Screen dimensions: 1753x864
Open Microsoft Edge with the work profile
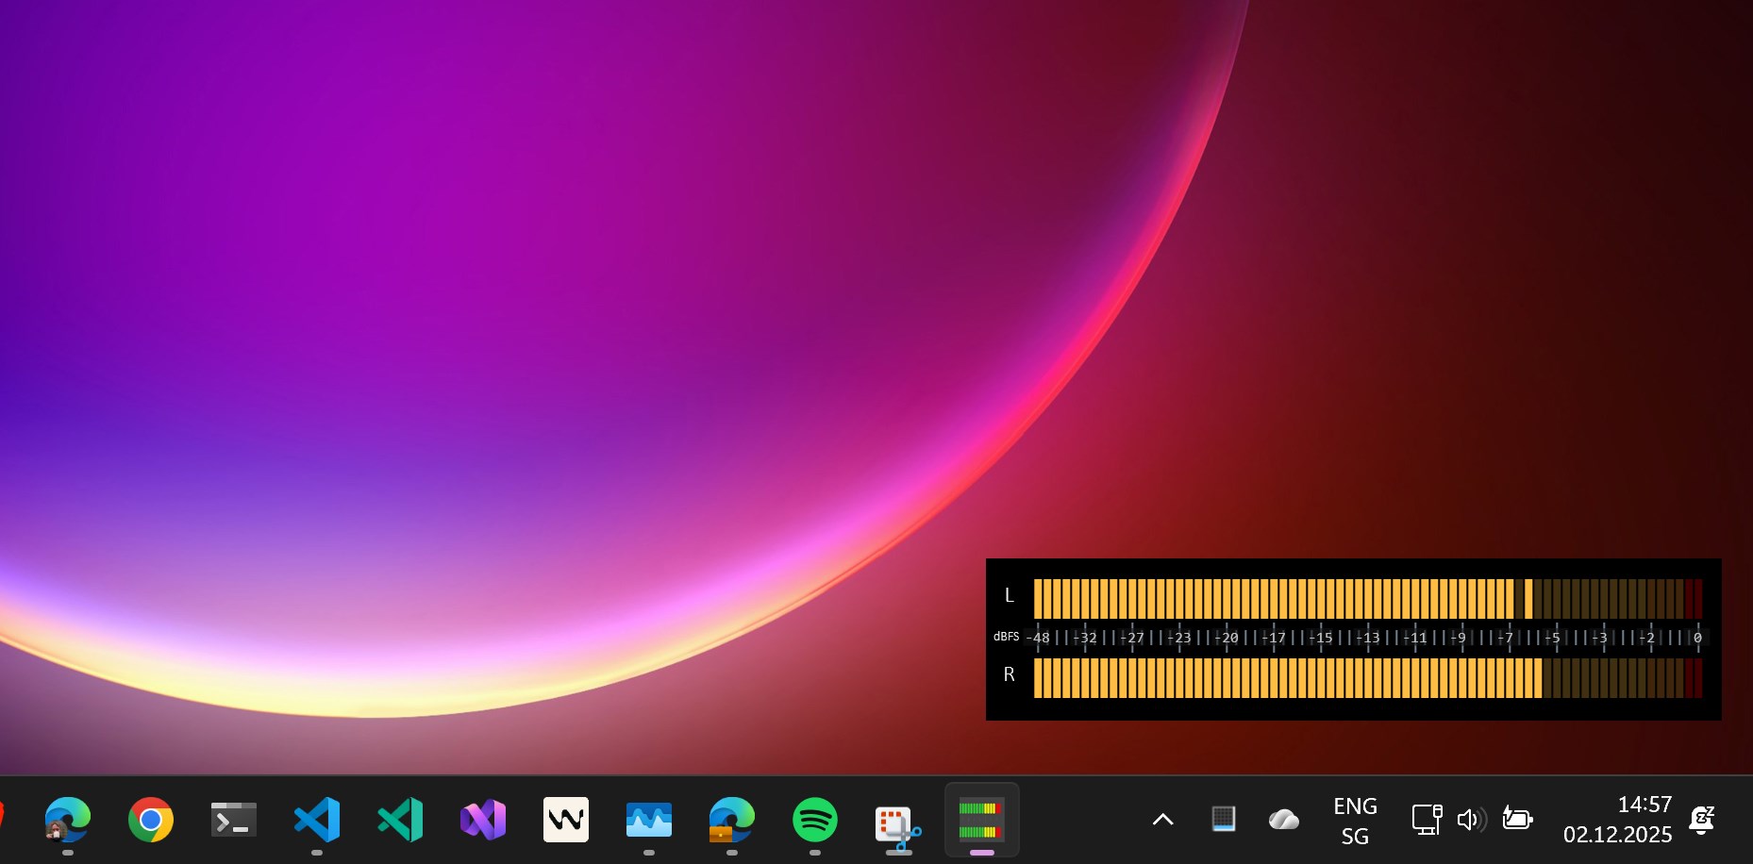[x=731, y=819]
